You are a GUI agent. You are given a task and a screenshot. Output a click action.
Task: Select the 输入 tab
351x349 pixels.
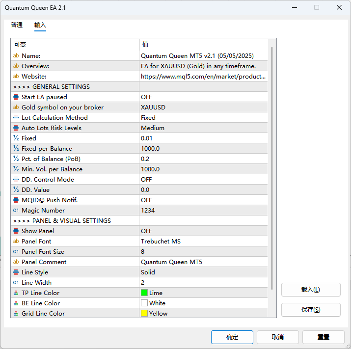40,25
